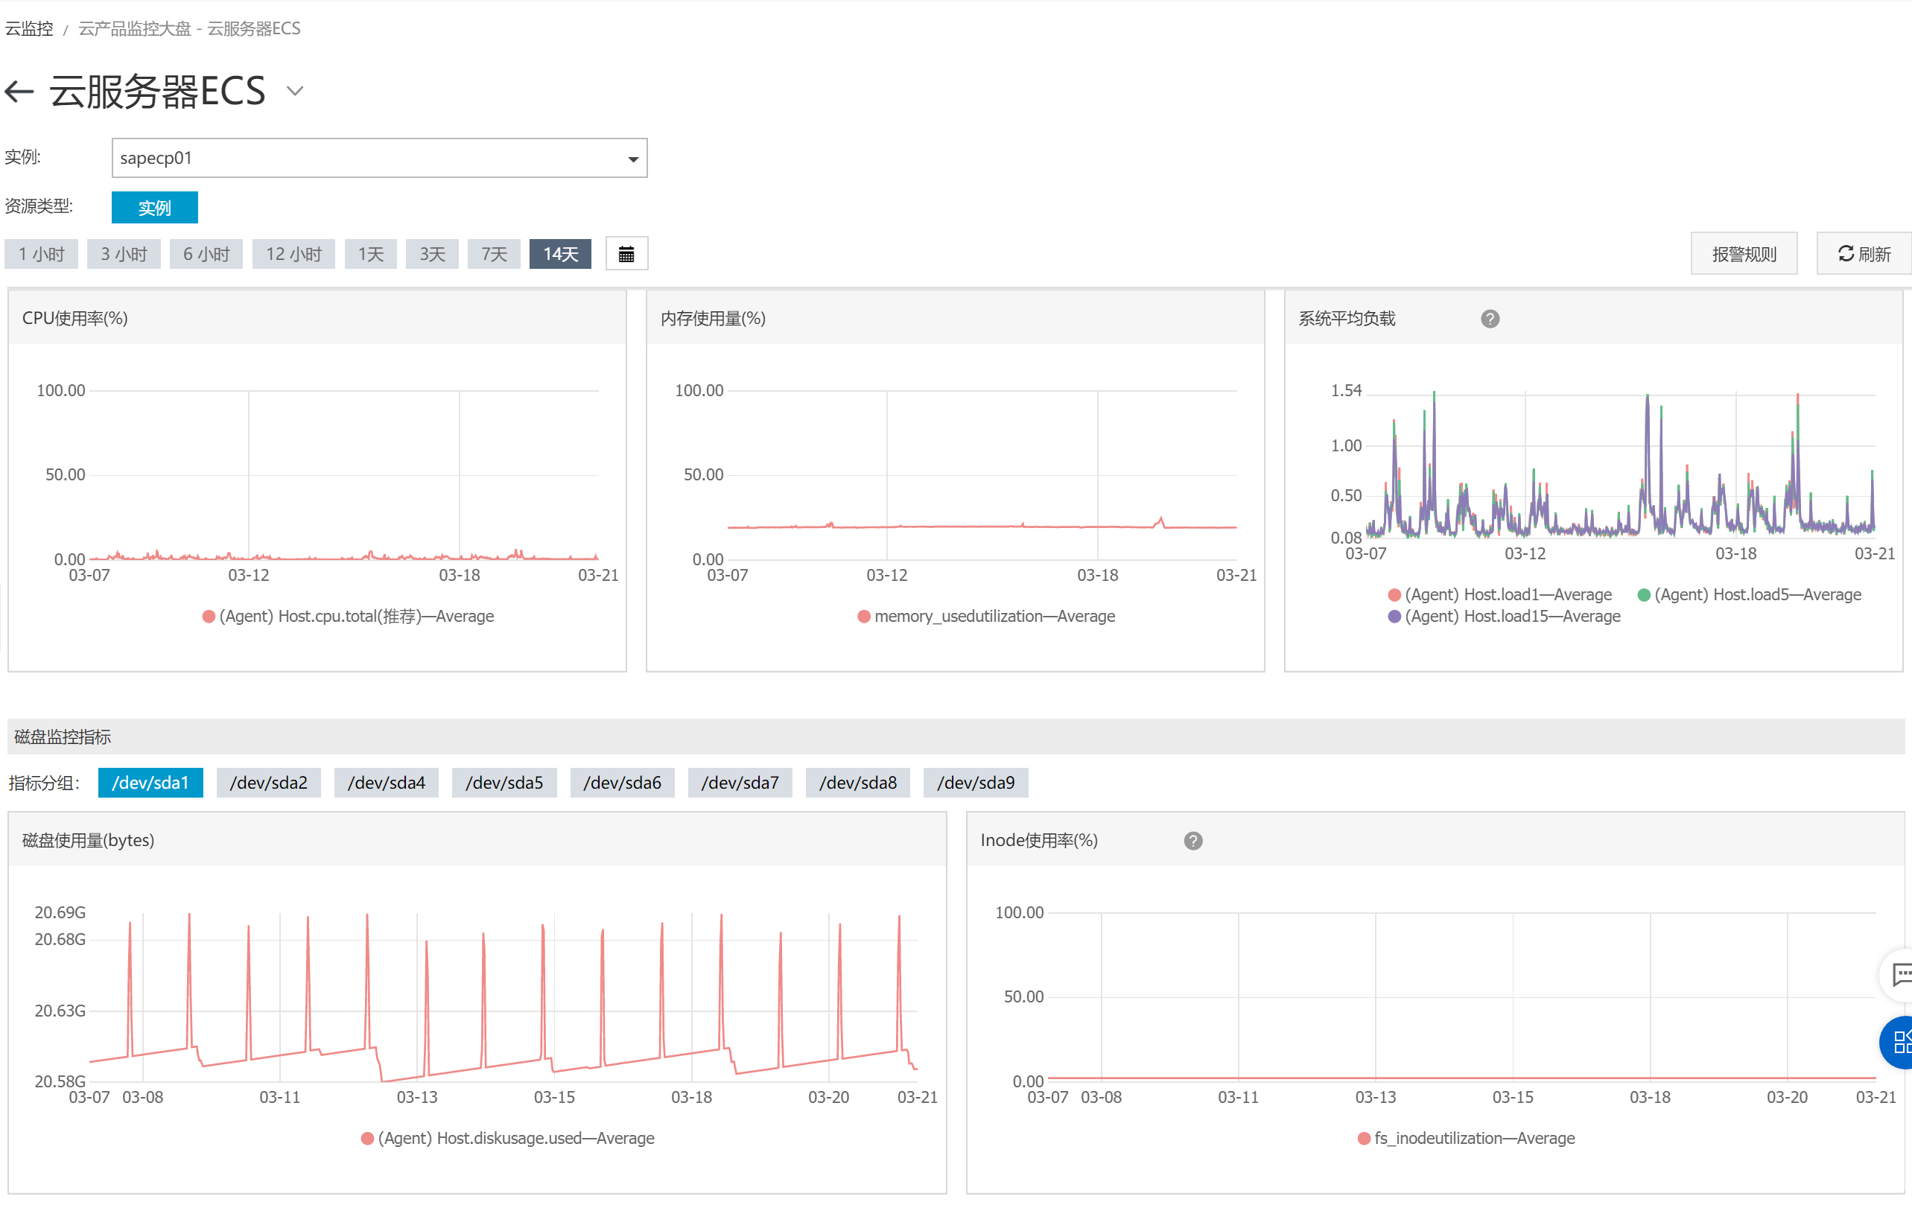The image size is (1912, 1205).
Task: Click help icon next to 系统平均负载
Action: 1490,318
